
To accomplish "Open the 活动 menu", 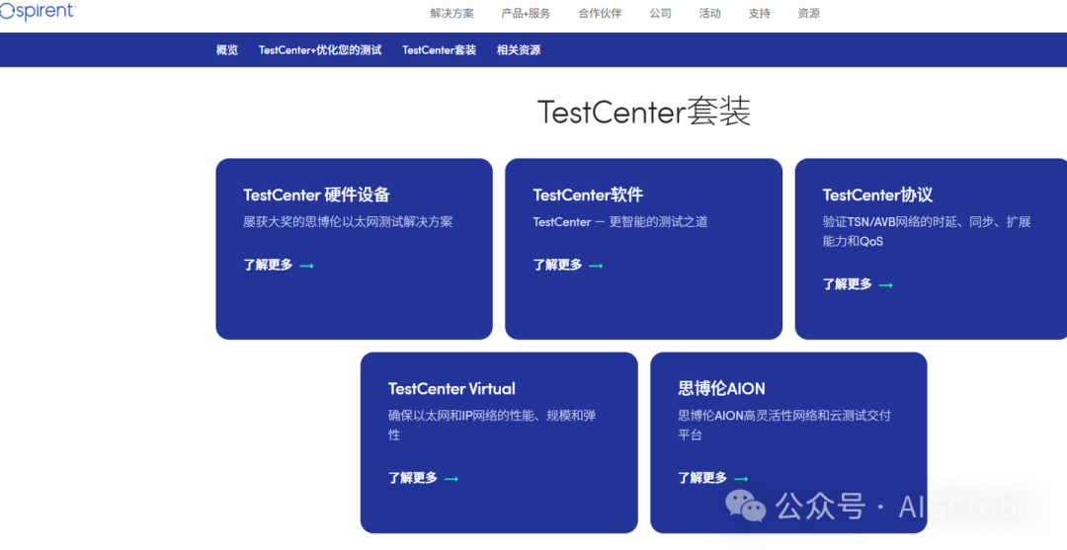I will coord(709,14).
